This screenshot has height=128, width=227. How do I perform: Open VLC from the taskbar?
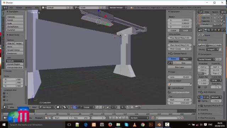tap(134, 124)
